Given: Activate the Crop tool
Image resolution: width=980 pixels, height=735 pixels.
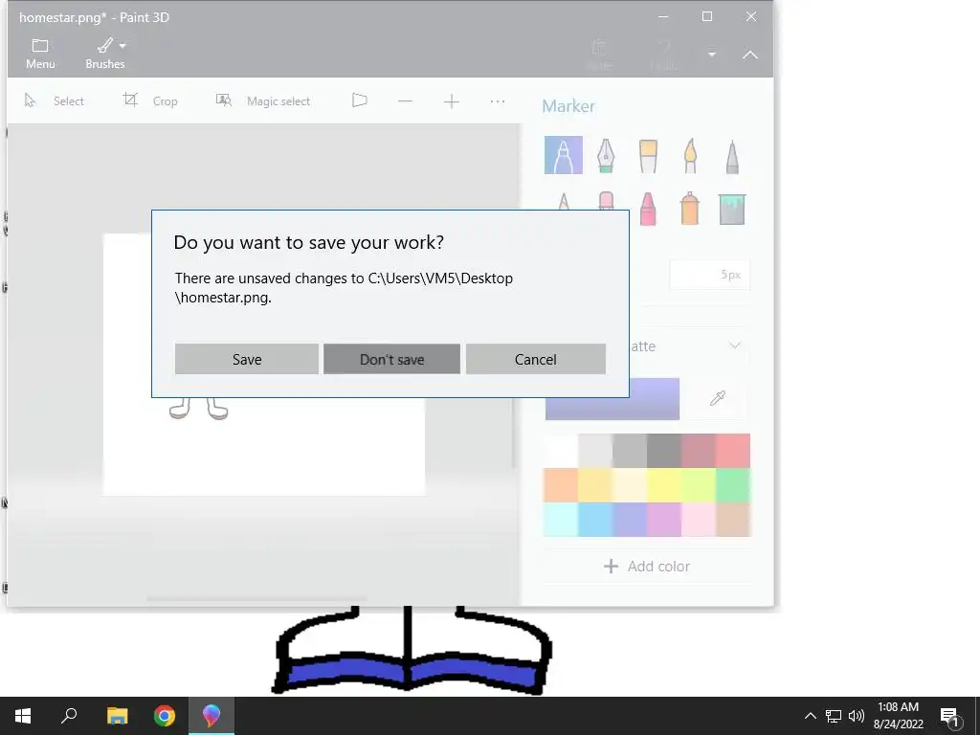Looking at the screenshot, I should [x=150, y=100].
